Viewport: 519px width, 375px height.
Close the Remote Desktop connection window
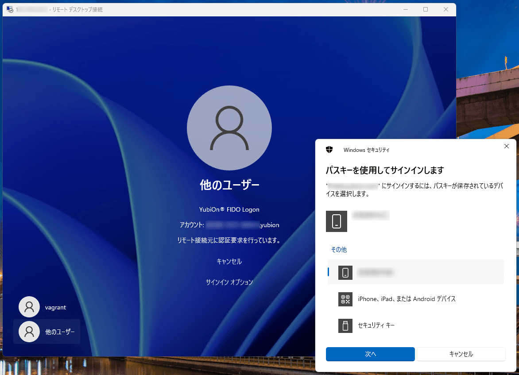446,9
